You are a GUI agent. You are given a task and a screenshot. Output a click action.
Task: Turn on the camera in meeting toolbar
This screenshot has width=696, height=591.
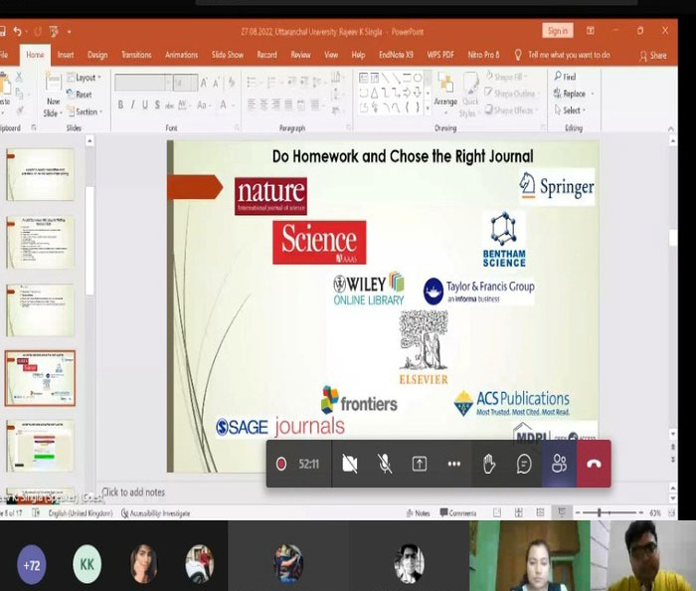349,464
